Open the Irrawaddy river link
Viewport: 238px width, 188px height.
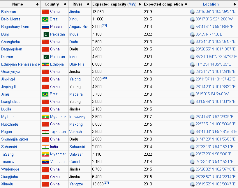[x=77, y=117]
